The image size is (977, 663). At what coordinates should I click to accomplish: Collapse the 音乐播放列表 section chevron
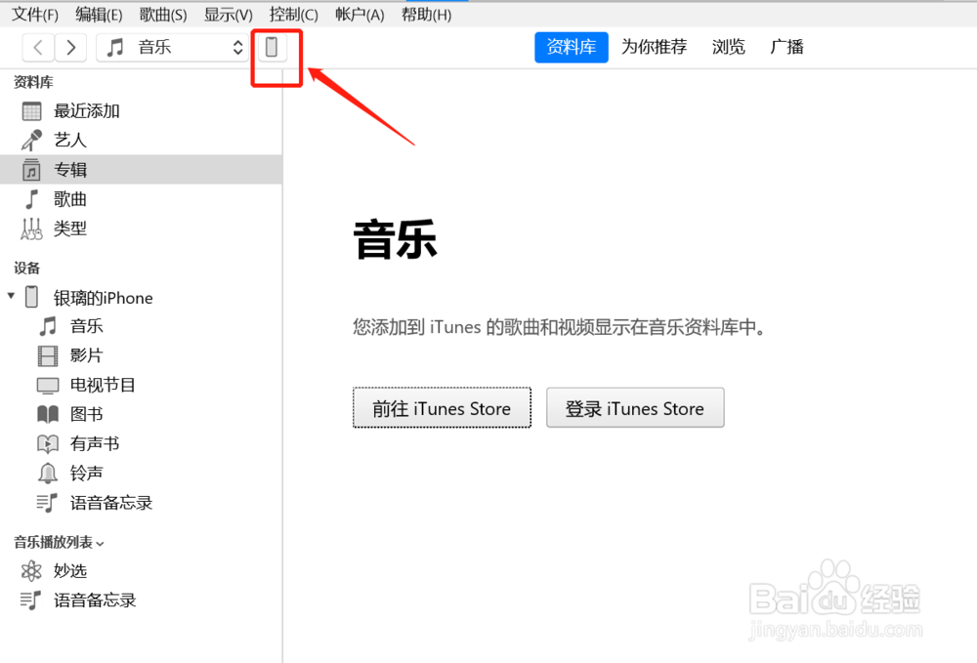click(101, 544)
